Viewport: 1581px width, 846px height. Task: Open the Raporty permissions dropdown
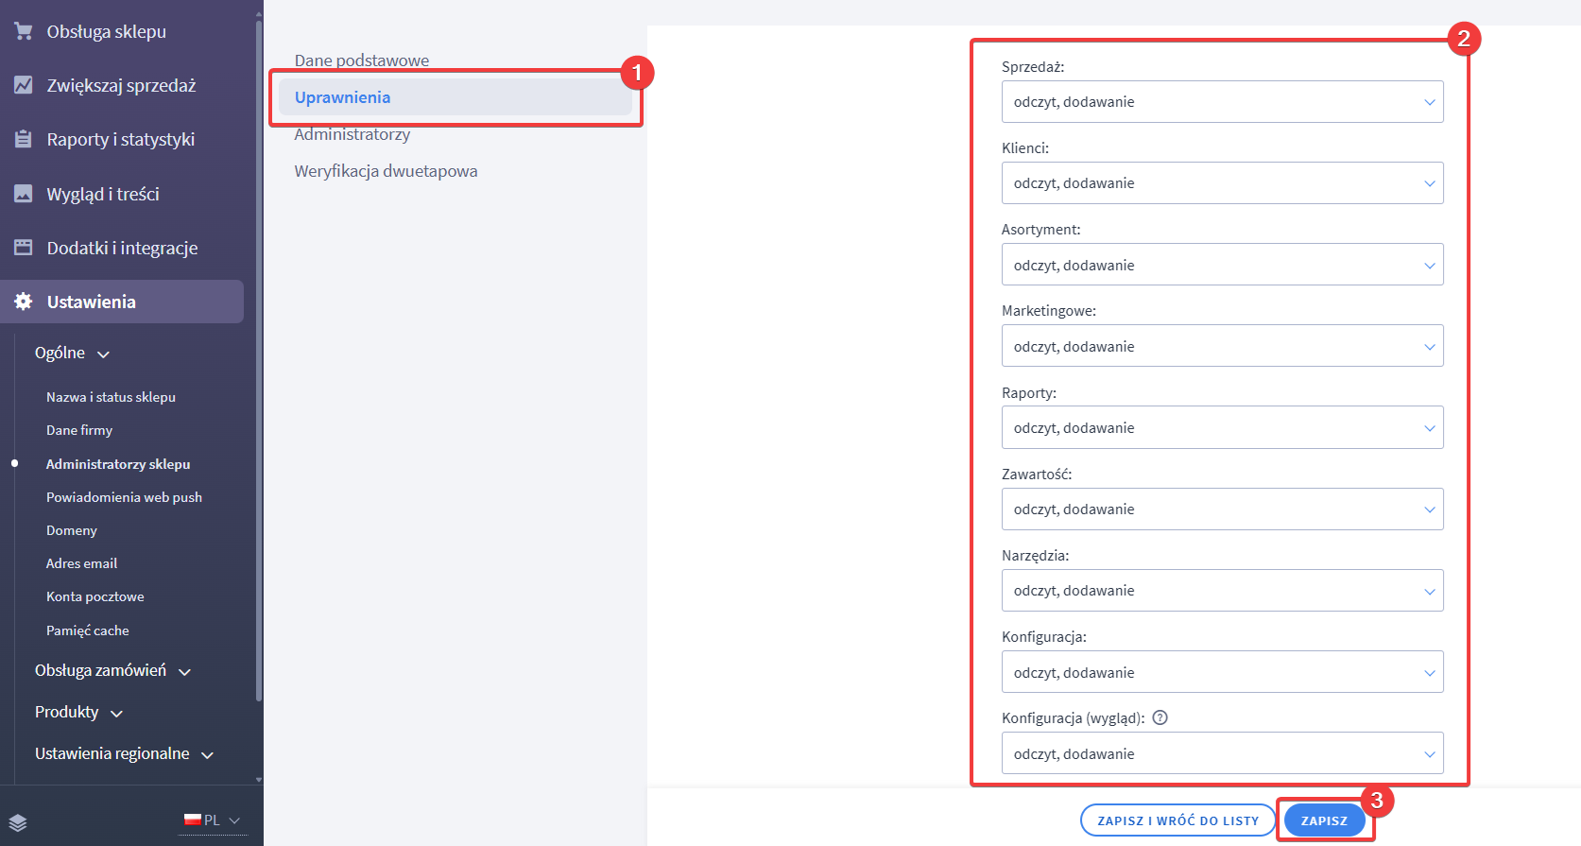(1222, 428)
